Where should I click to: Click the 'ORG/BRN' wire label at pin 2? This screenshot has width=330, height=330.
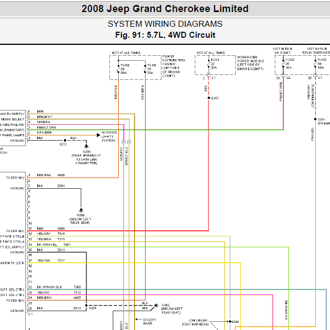tap(44, 132)
